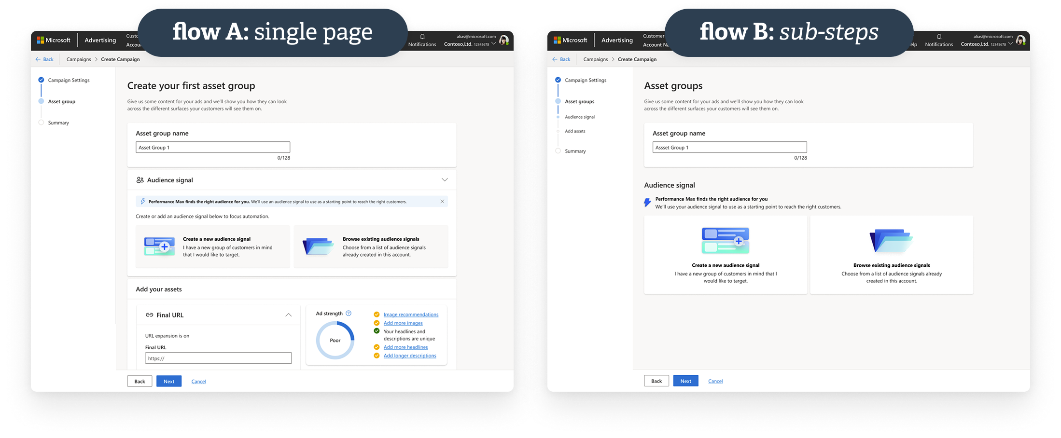Image resolution: width=1061 pixels, height=438 pixels.
Task: Click lightning icon beside Performance Max, flow B
Action: tap(648, 203)
